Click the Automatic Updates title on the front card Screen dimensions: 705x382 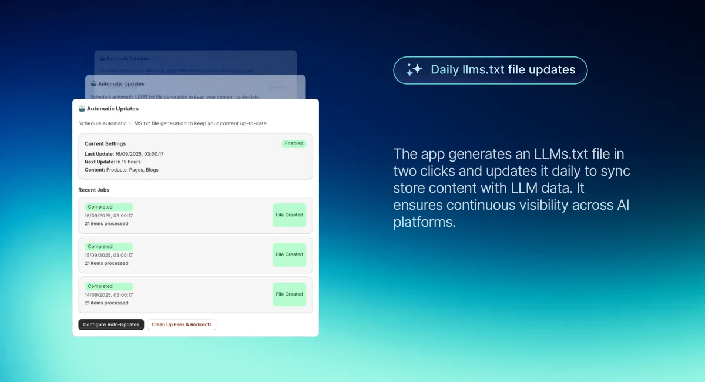pos(112,109)
